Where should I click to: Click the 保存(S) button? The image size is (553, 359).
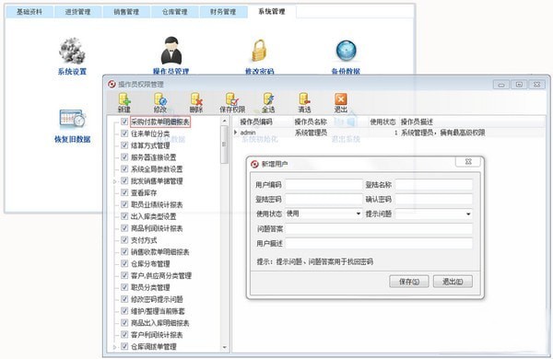point(409,282)
